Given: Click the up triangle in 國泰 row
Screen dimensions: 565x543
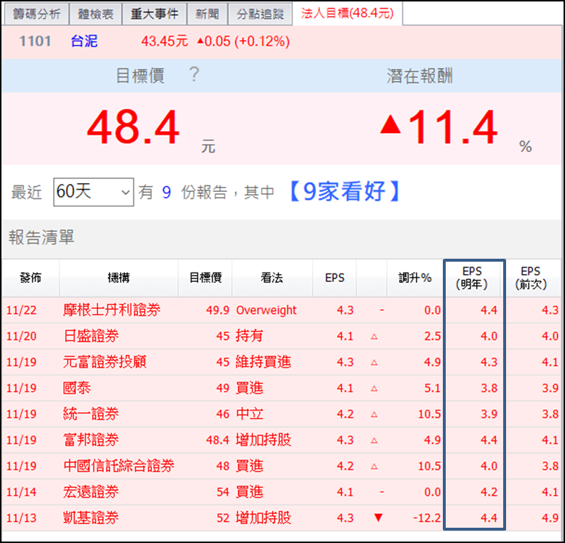Looking at the screenshot, I should [x=374, y=388].
